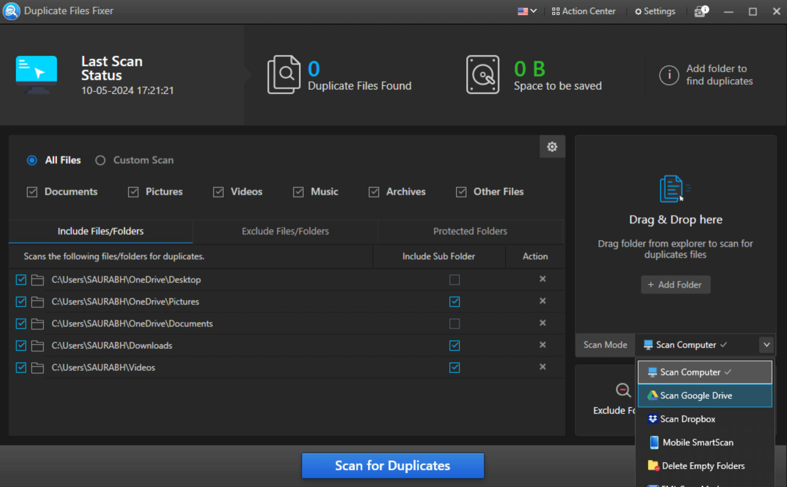Click folder icon of OneDrive\Pictures row
Image resolution: width=787 pixels, height=487 pixels.
coord(38,302)
